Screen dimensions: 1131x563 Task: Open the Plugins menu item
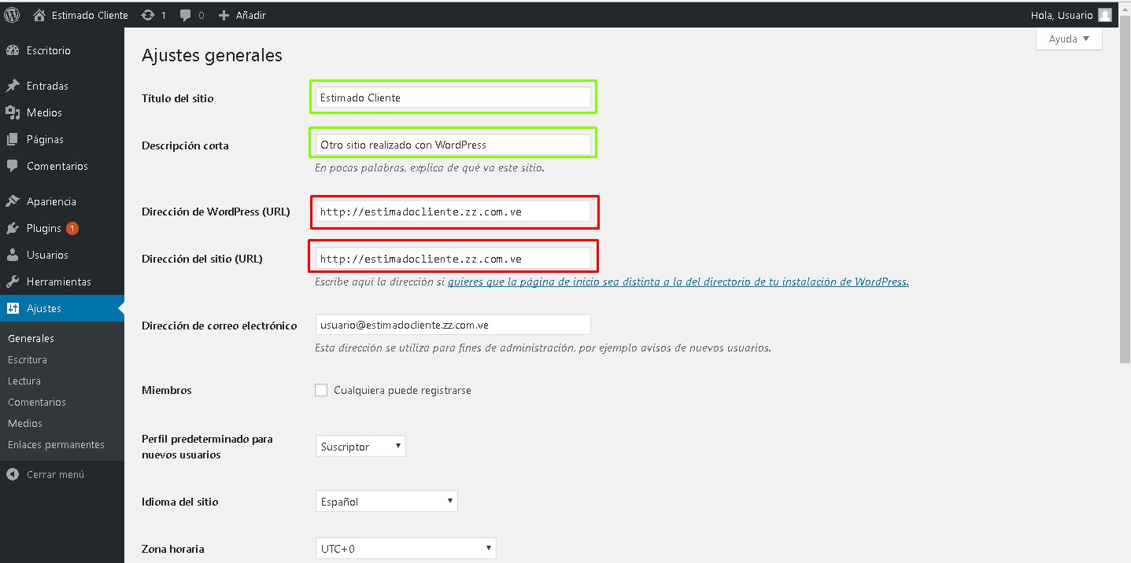[62, 228]
